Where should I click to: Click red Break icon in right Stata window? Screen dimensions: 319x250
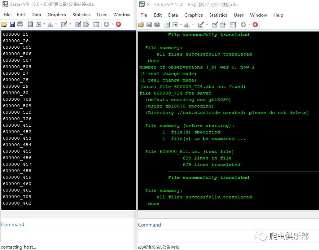(x=255, y=25)
